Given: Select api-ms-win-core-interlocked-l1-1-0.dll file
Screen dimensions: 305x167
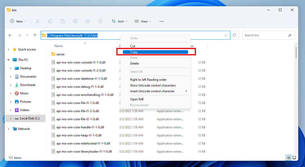Looking at the screenshot, I should click(x=83, y=143).
